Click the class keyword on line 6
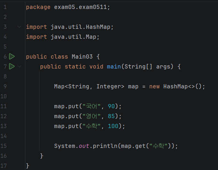The image size is (218, 170). pyautogui.click(x=59, y=57)
